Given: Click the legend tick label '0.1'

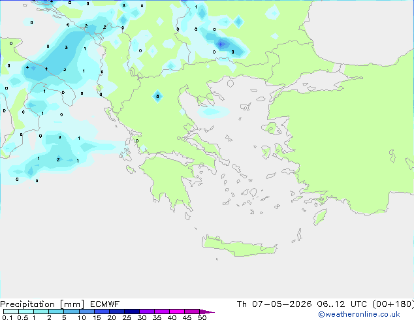Looking at the screenshot, I should click(7, 317).
